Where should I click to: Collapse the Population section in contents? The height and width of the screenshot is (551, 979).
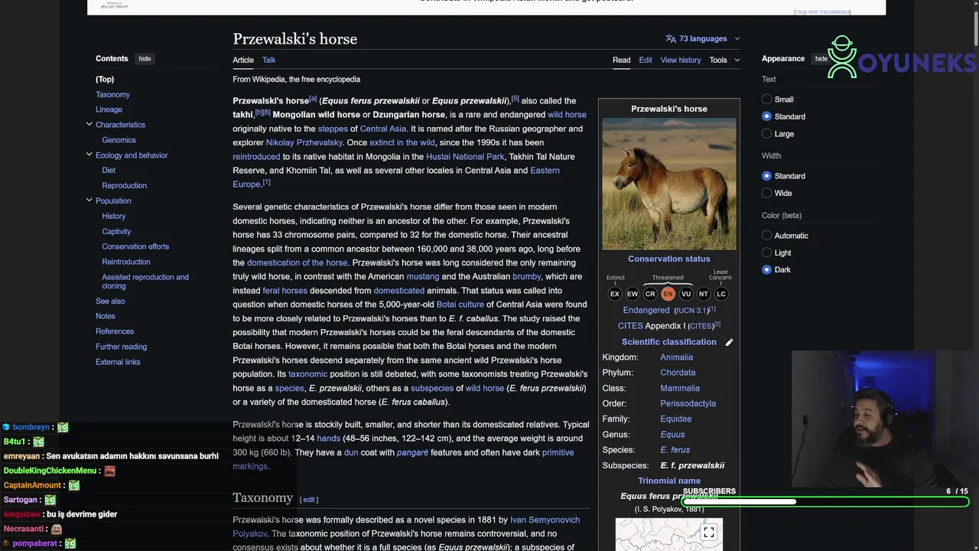(x=89, y=201)
